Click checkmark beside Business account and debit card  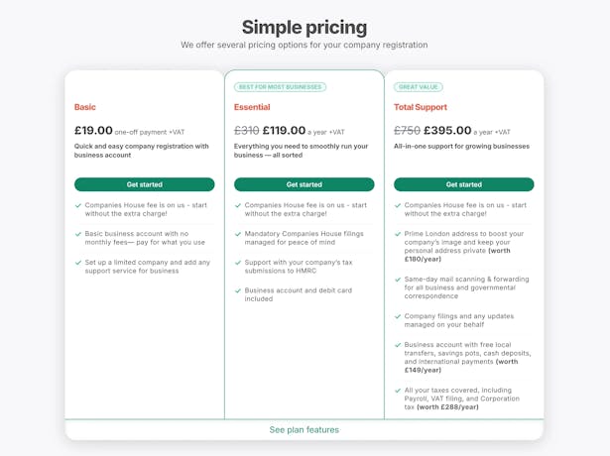(x=238, y=290)
